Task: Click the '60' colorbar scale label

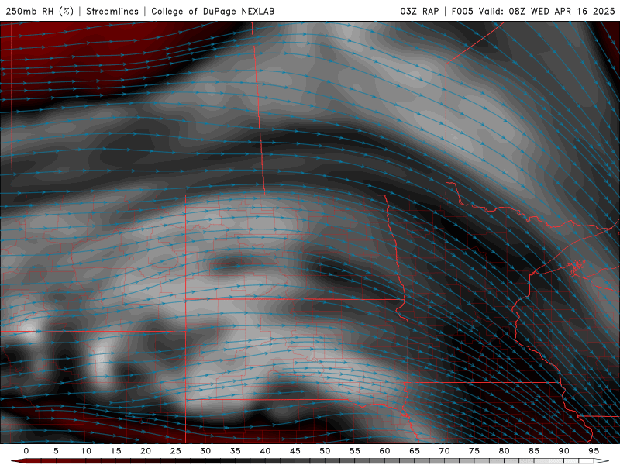Action: click(x=384, y=451)
